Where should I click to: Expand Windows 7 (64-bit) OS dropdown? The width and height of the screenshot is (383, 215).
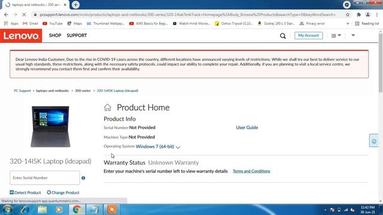click(x=158, y=147)
